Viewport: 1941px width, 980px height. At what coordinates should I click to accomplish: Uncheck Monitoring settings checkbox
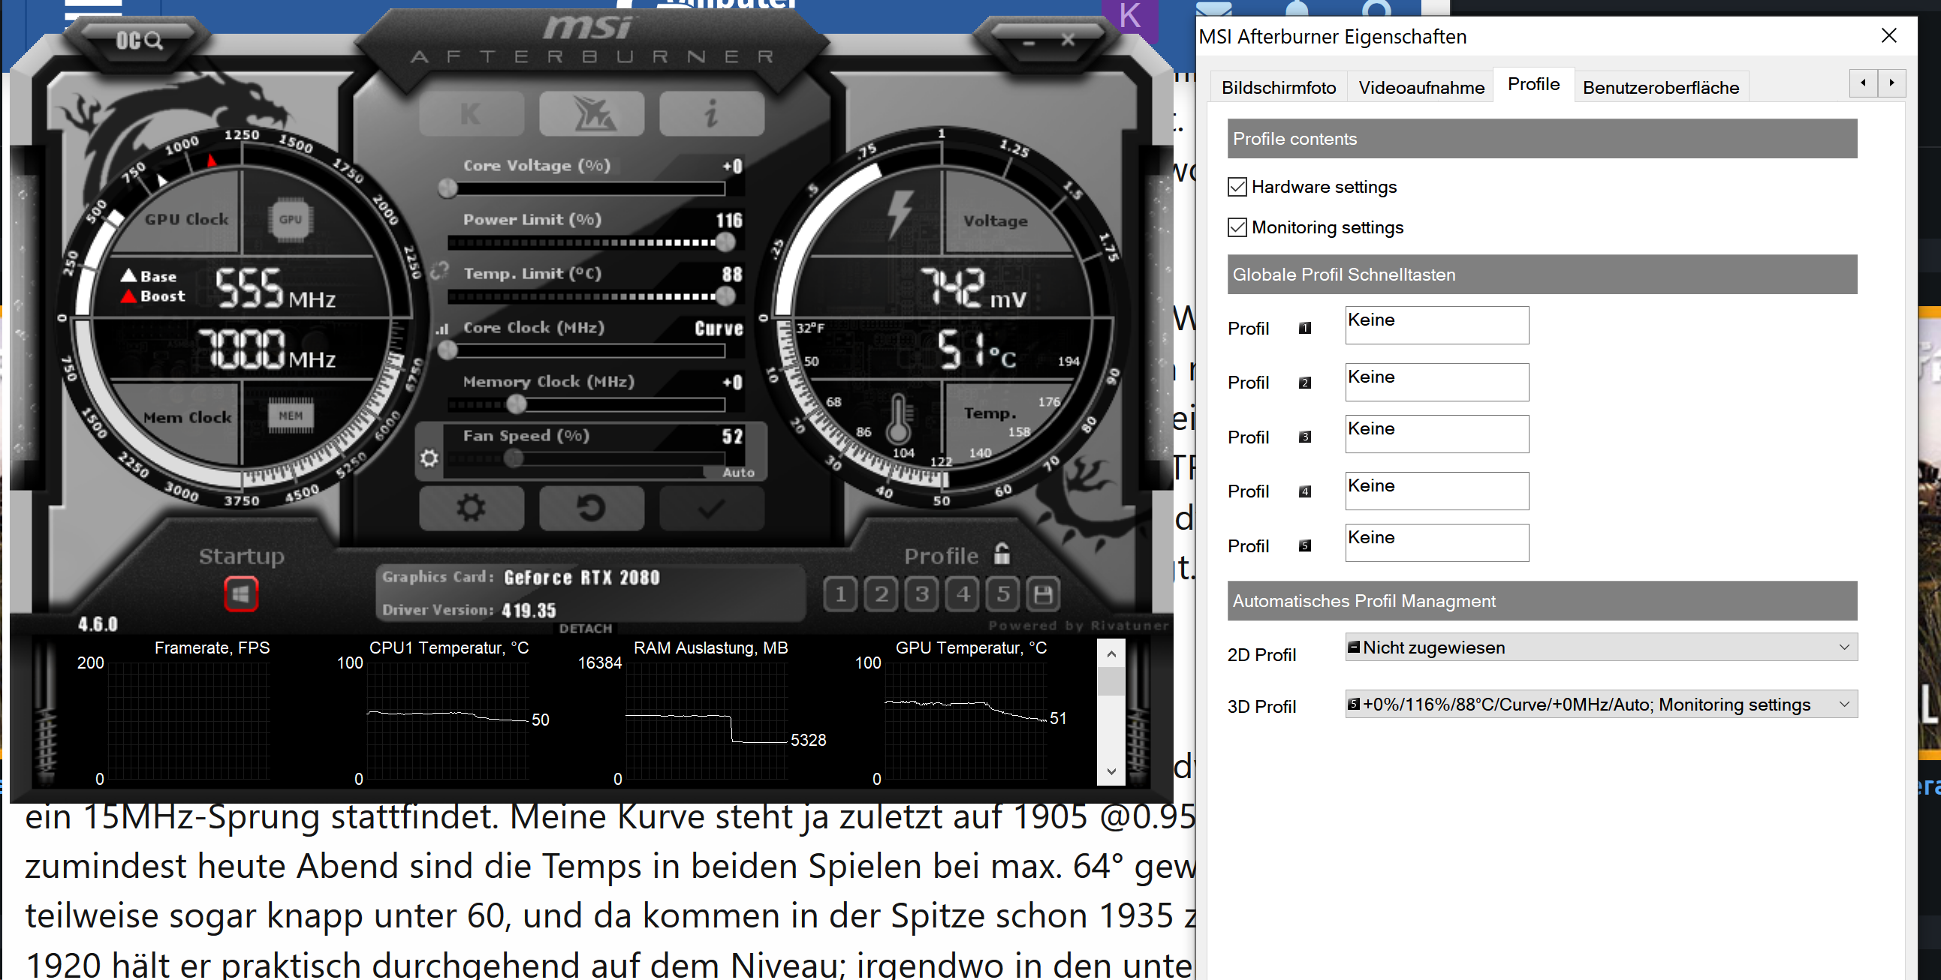point(1237,227)
